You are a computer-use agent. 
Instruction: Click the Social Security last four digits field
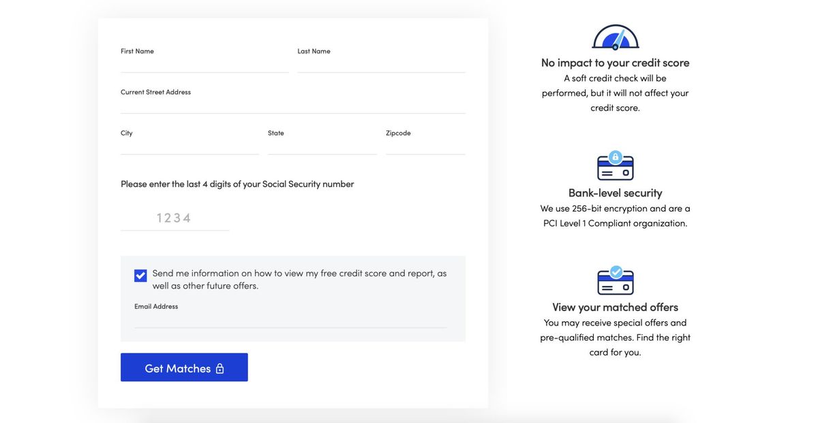pyautogui.click(x=174, y=217)
